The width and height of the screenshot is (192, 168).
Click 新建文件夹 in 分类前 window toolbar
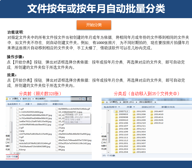pyautogui.click(x=58, y=104)
